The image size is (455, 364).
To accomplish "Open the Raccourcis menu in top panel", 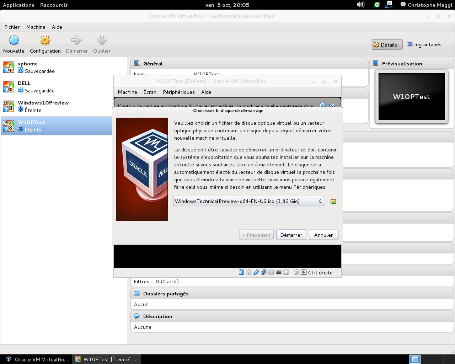I will (54, 5).
